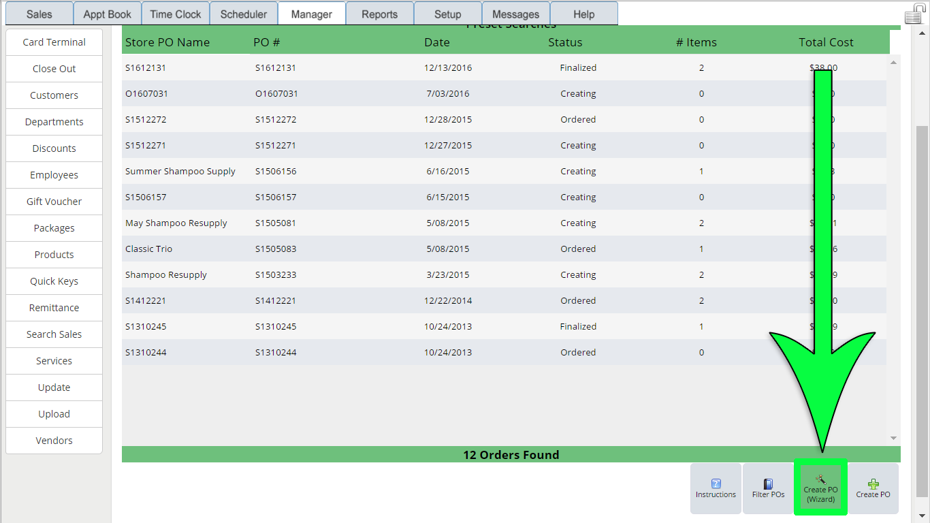
Task: Open Products in sidebar
Action: 54,255
